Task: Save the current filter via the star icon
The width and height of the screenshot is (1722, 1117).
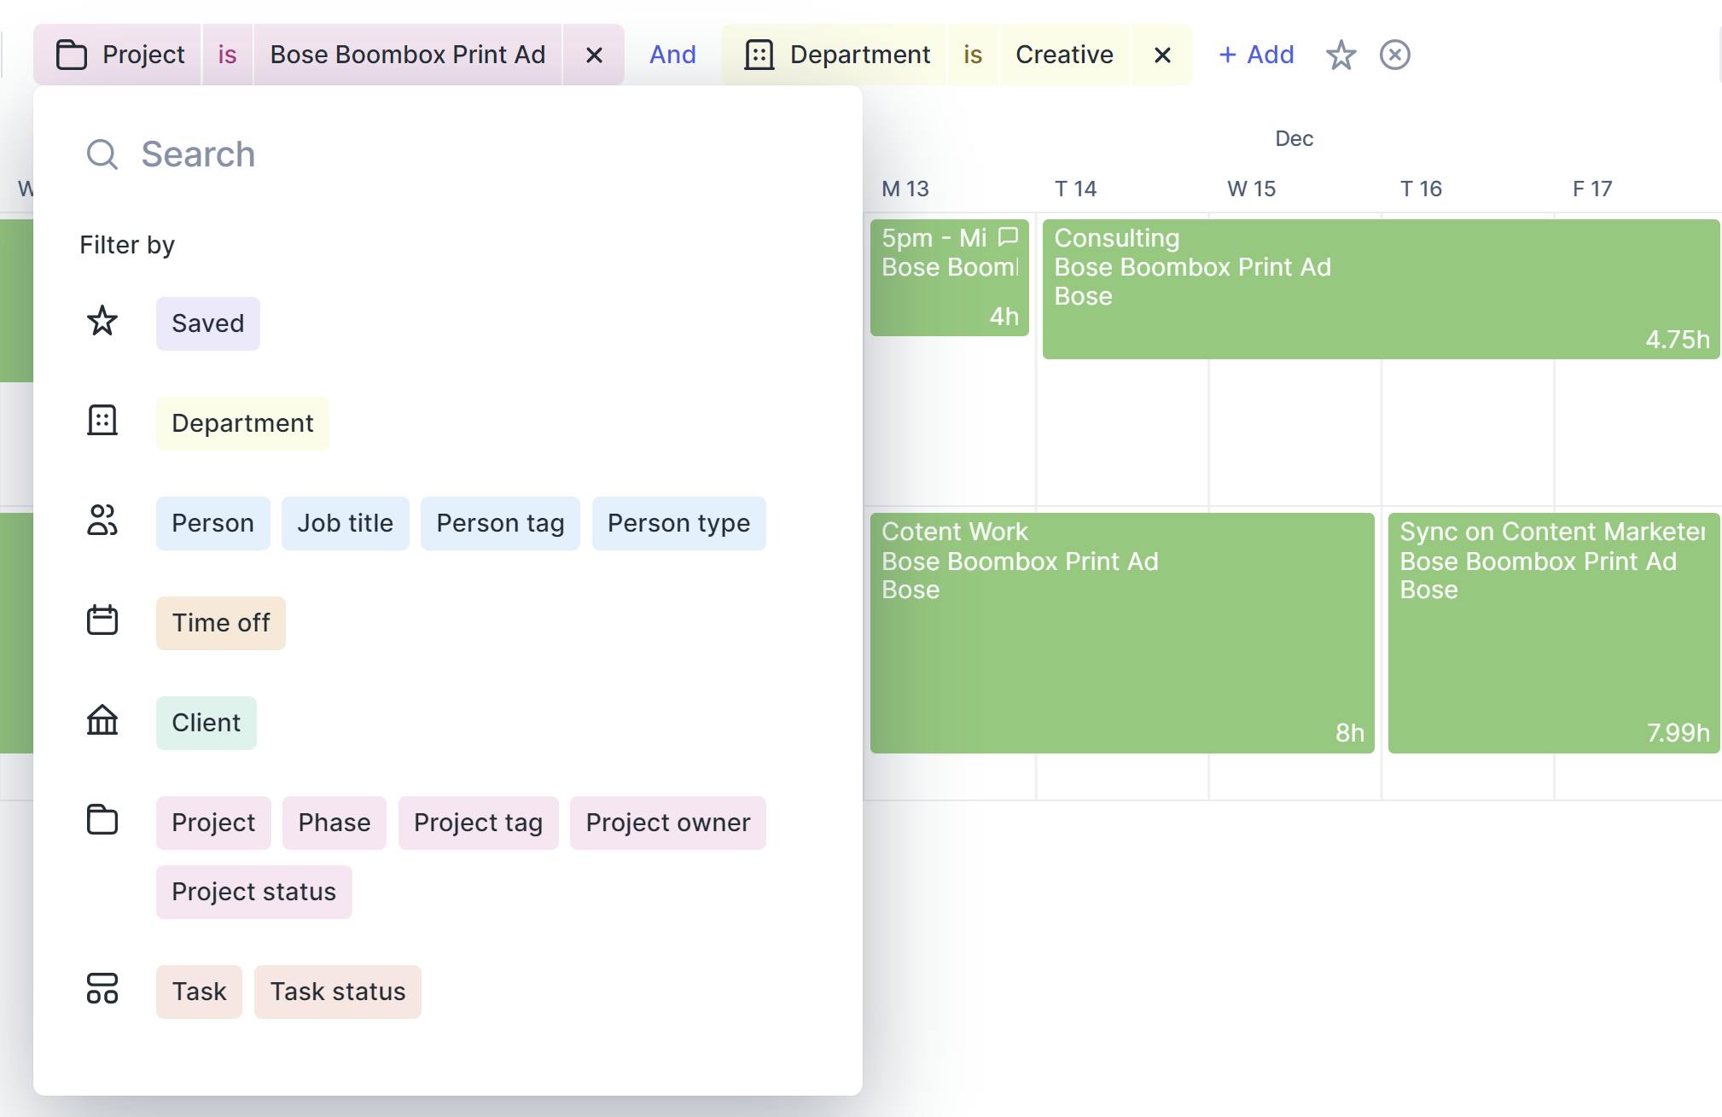Action: (1340, 55)
